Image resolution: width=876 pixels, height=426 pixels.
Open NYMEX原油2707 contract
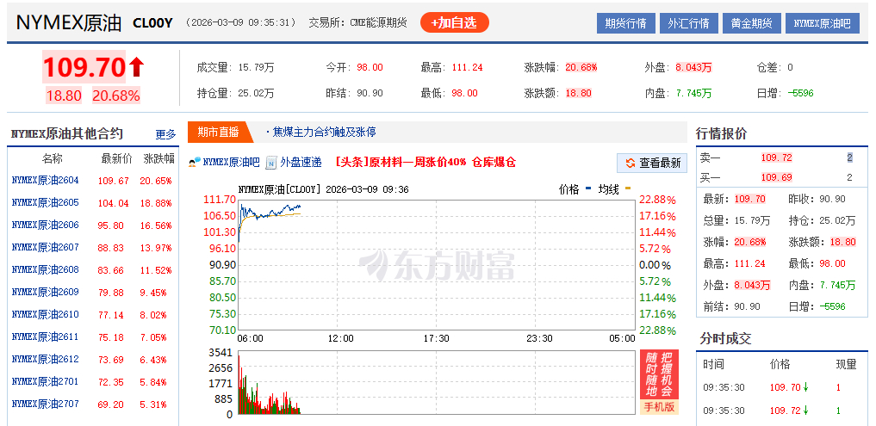coord(46,404)
